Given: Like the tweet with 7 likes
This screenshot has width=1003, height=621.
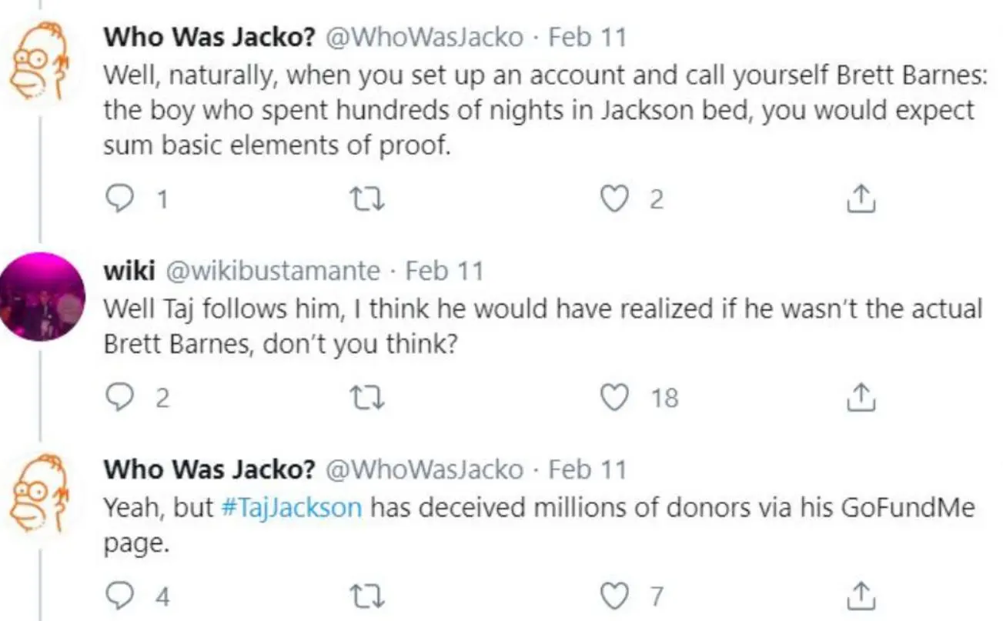Looking at the screenshot, I should click(x=612, y=596).
